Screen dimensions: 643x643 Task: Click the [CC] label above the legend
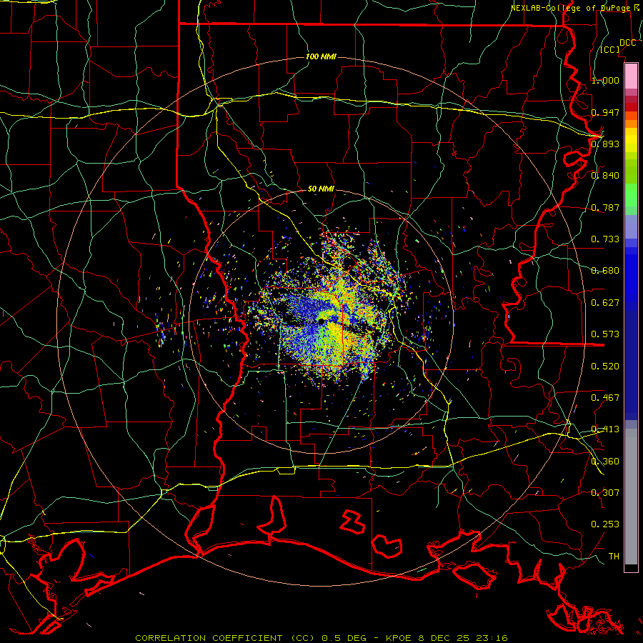[610, 50]
